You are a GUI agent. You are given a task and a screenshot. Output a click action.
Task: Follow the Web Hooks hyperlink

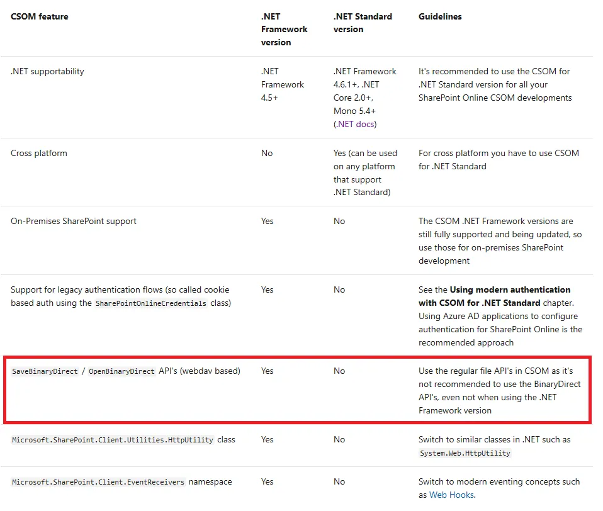click(x=451, y=495)
